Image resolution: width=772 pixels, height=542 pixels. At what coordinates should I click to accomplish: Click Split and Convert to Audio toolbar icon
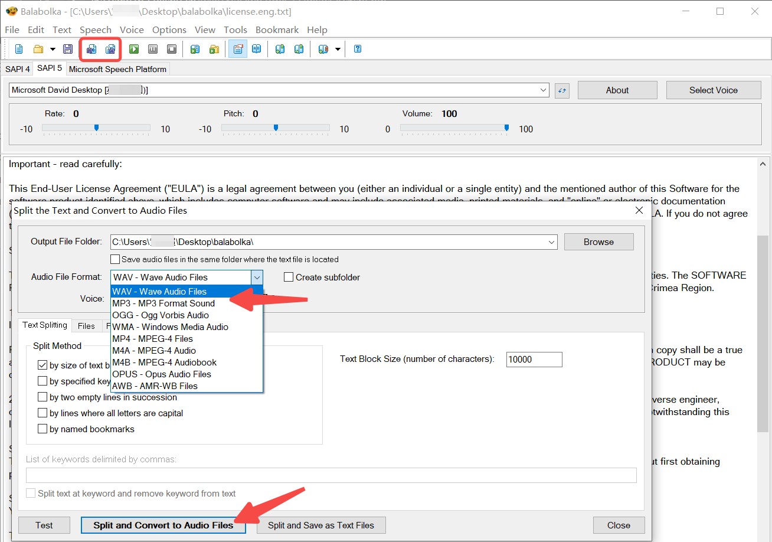click(x=110, y=49)
